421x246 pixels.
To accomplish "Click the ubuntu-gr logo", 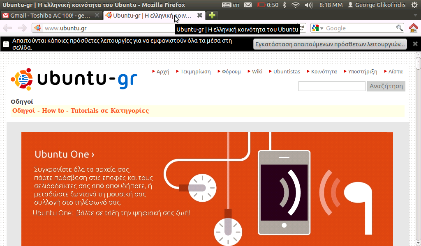I will (74, 79).
